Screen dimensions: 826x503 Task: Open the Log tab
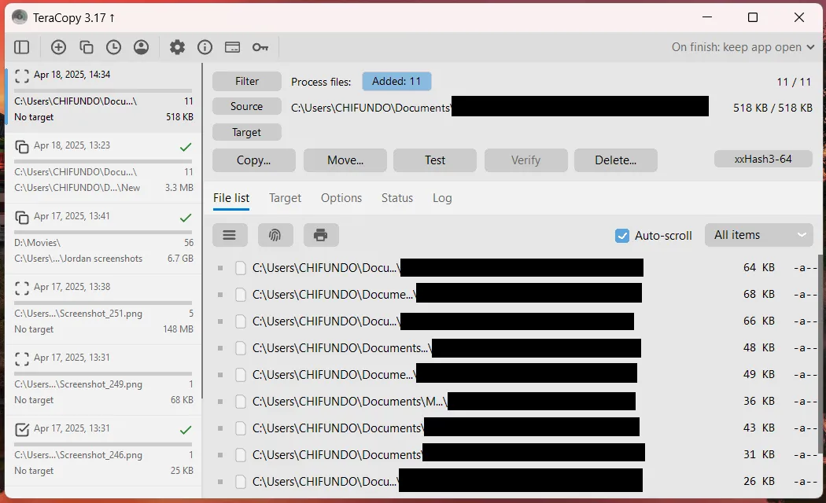click(x=442, y=198)
